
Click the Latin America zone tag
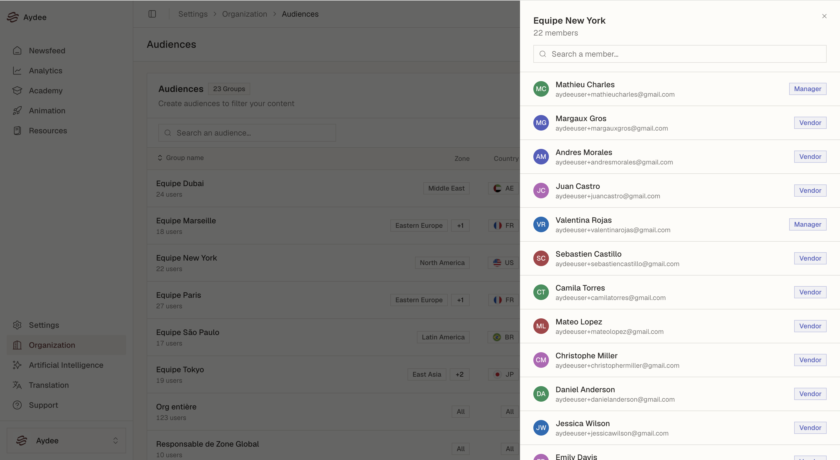click(443, 337)
